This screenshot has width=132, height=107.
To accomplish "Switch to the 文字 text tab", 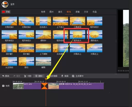I will pos(86,12).
